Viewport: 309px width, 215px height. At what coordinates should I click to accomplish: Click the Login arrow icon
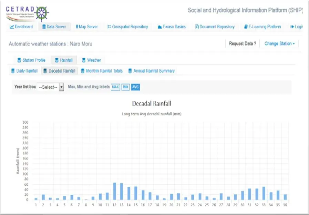pos(292,27)
